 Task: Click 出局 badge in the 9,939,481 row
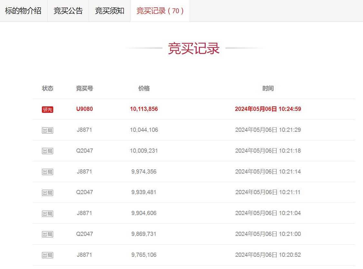pos(47,193)
